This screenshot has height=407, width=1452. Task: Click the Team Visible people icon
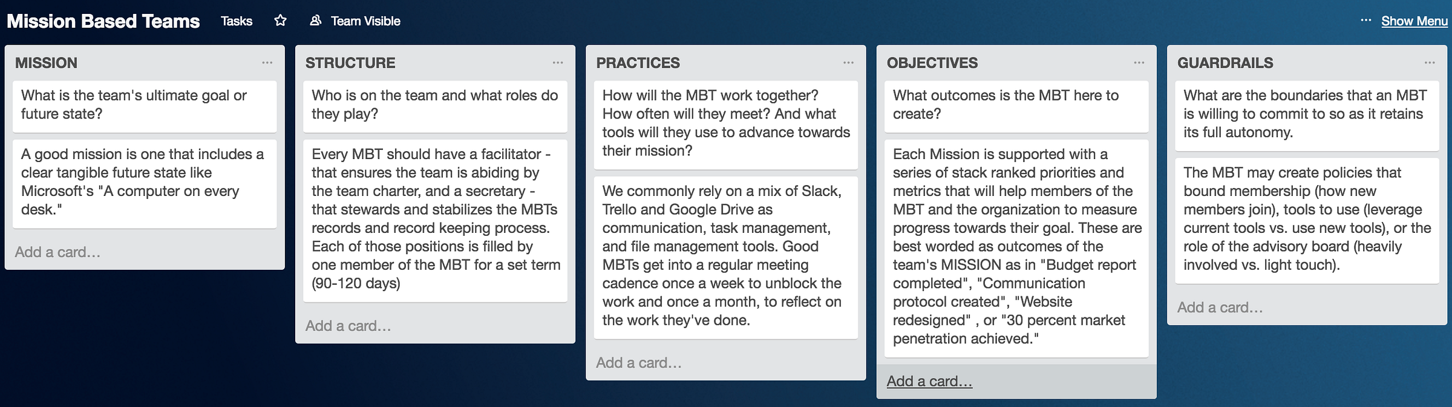point(315,21)
